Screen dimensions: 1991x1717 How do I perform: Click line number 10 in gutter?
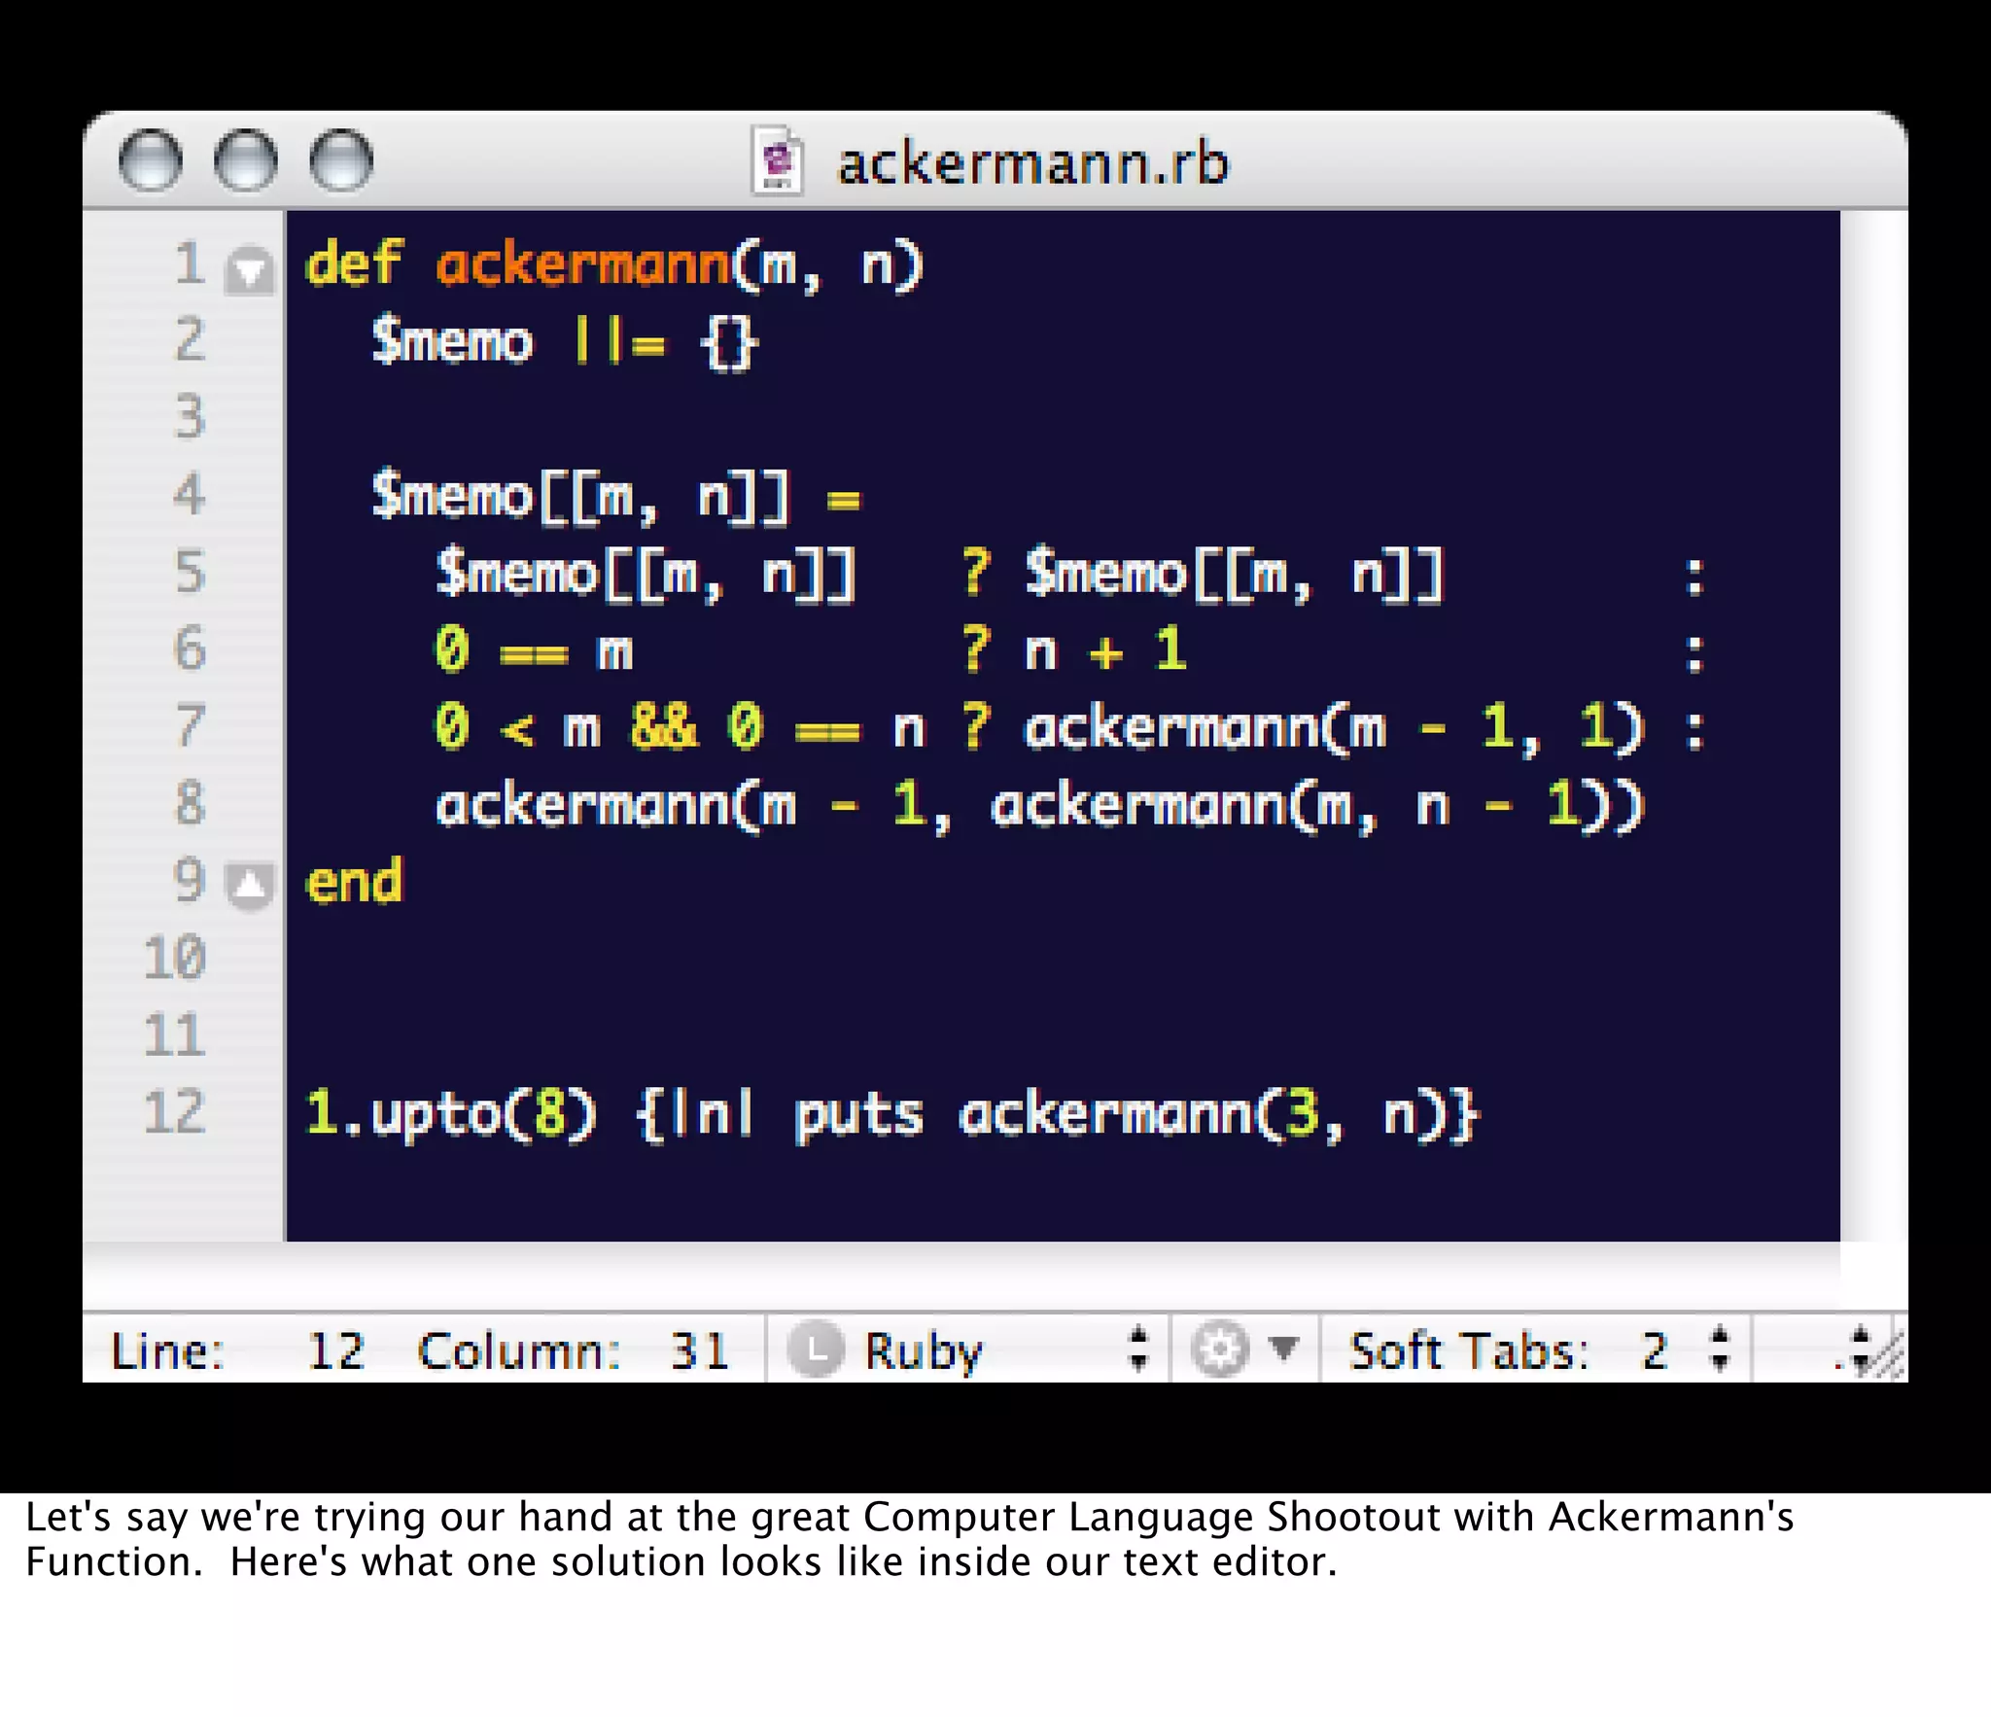pyautogui.click(x=175, y=958)
